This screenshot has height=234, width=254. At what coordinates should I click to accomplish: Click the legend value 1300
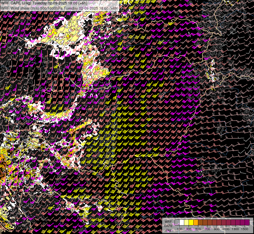(x=235, y=229)
